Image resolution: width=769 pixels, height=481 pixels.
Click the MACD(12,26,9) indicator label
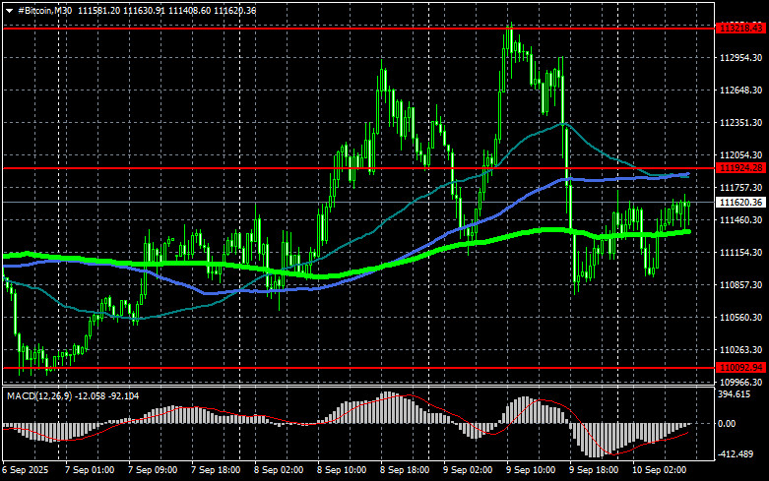pyautogui.click(x=39, y=395)
